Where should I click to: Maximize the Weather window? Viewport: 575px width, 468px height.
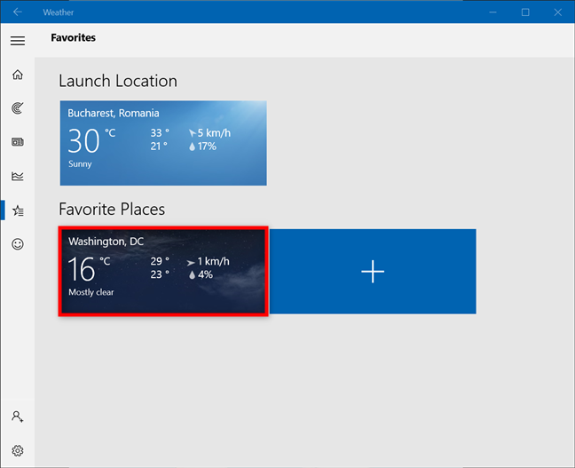point(525,12)
